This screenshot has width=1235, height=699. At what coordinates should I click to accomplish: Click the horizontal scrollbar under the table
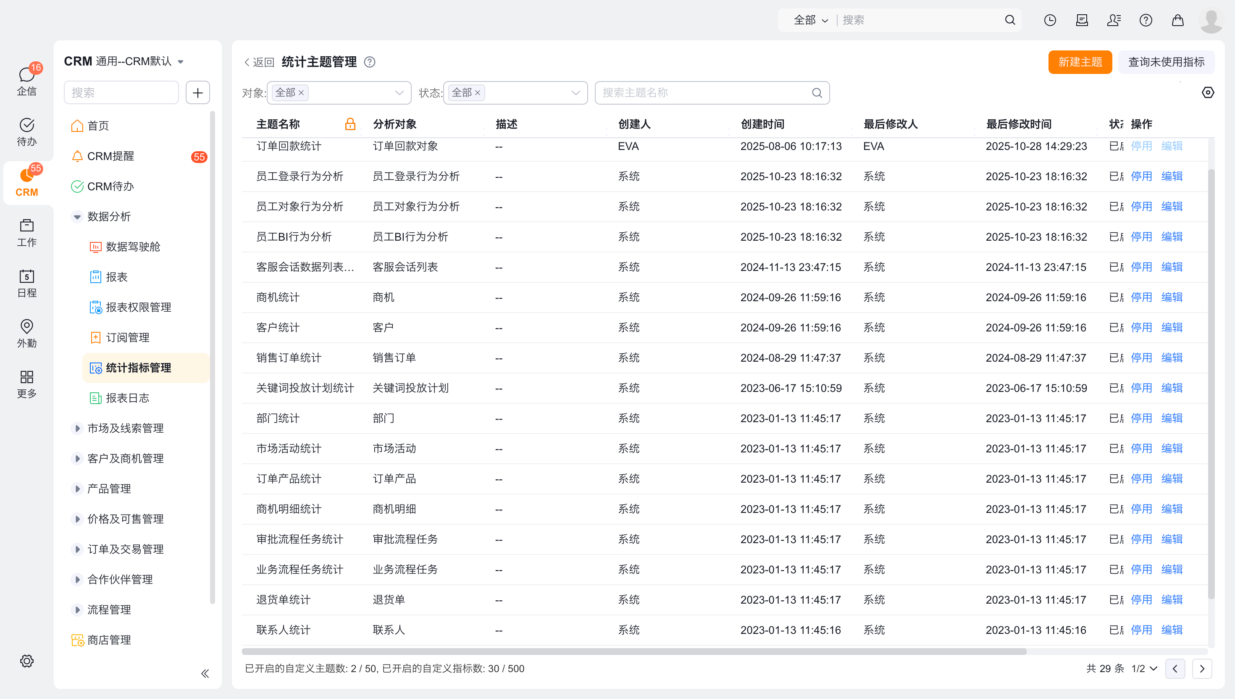coord(633,652)
